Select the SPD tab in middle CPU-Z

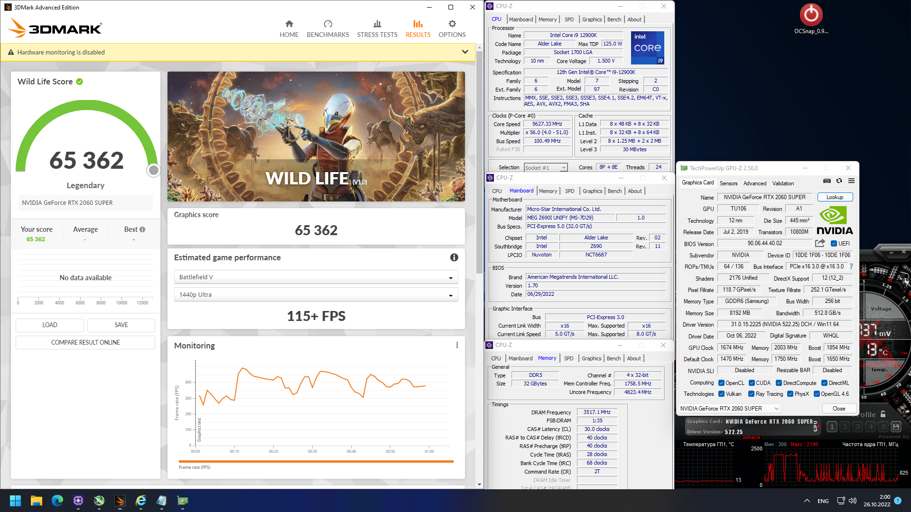[x=569, y=191]
